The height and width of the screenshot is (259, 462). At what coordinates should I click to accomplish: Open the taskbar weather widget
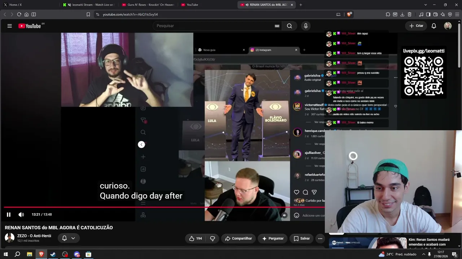click(397, 254)
